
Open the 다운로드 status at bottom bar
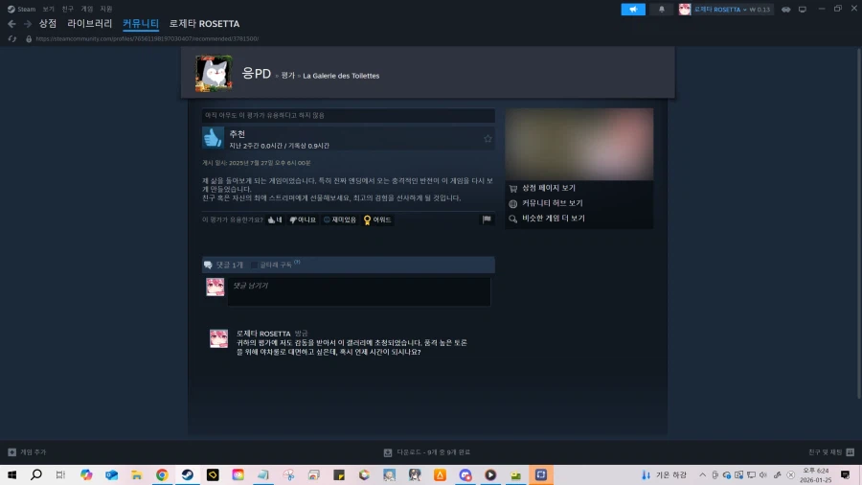coord(426,452)
